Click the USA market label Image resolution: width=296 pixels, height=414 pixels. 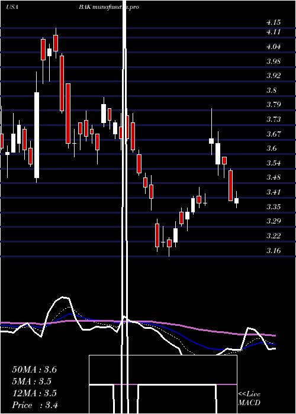pyautogui.click(x=12, y=7)
